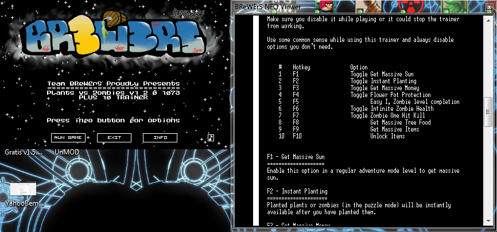The height and width of the screenshot is (232, 497).
Task: Click the NFO scrollbar down arrow
Action: click(x=488, y=221)
